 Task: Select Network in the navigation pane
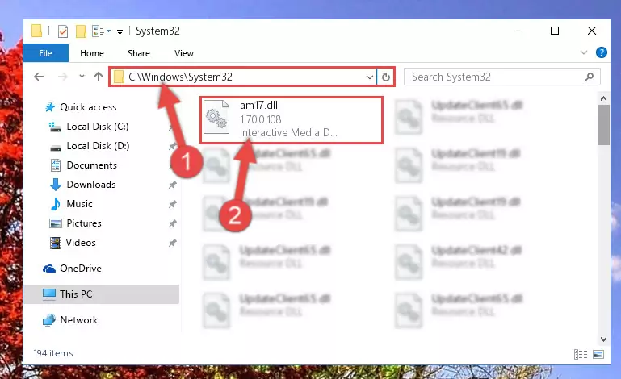(x=78, y=320)
